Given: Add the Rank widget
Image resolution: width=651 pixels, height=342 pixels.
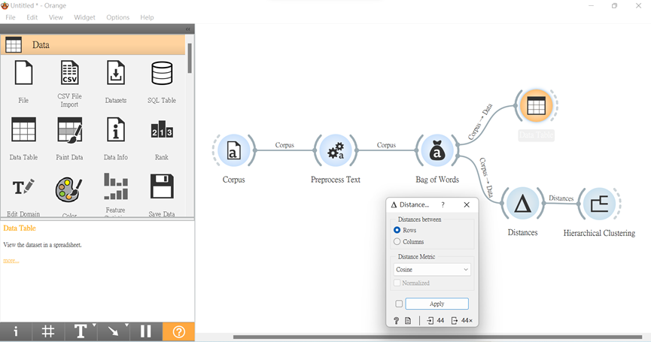Looking at the screenshot, I should tap(162, 138).
